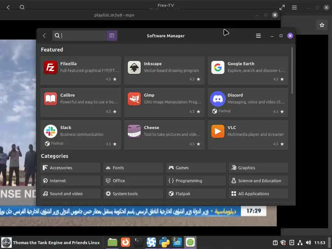Click the Software Manager vertical scrollbar

pos(292,70)
